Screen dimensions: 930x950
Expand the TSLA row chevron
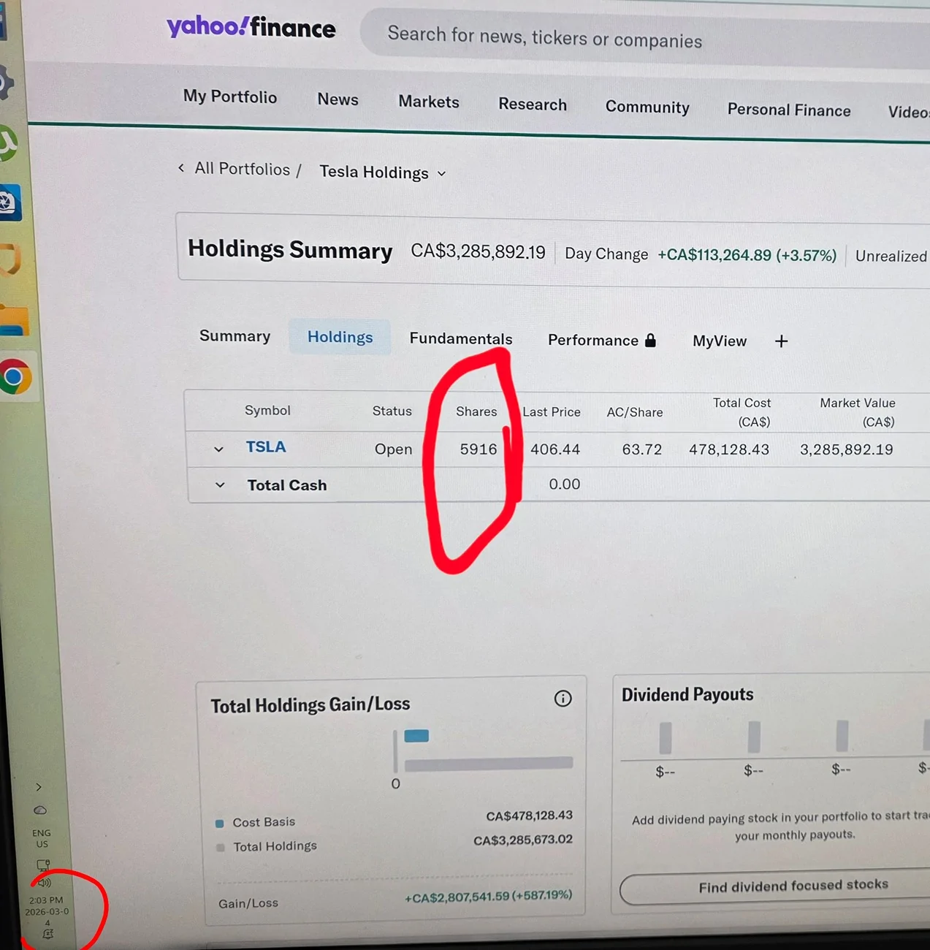218,449
